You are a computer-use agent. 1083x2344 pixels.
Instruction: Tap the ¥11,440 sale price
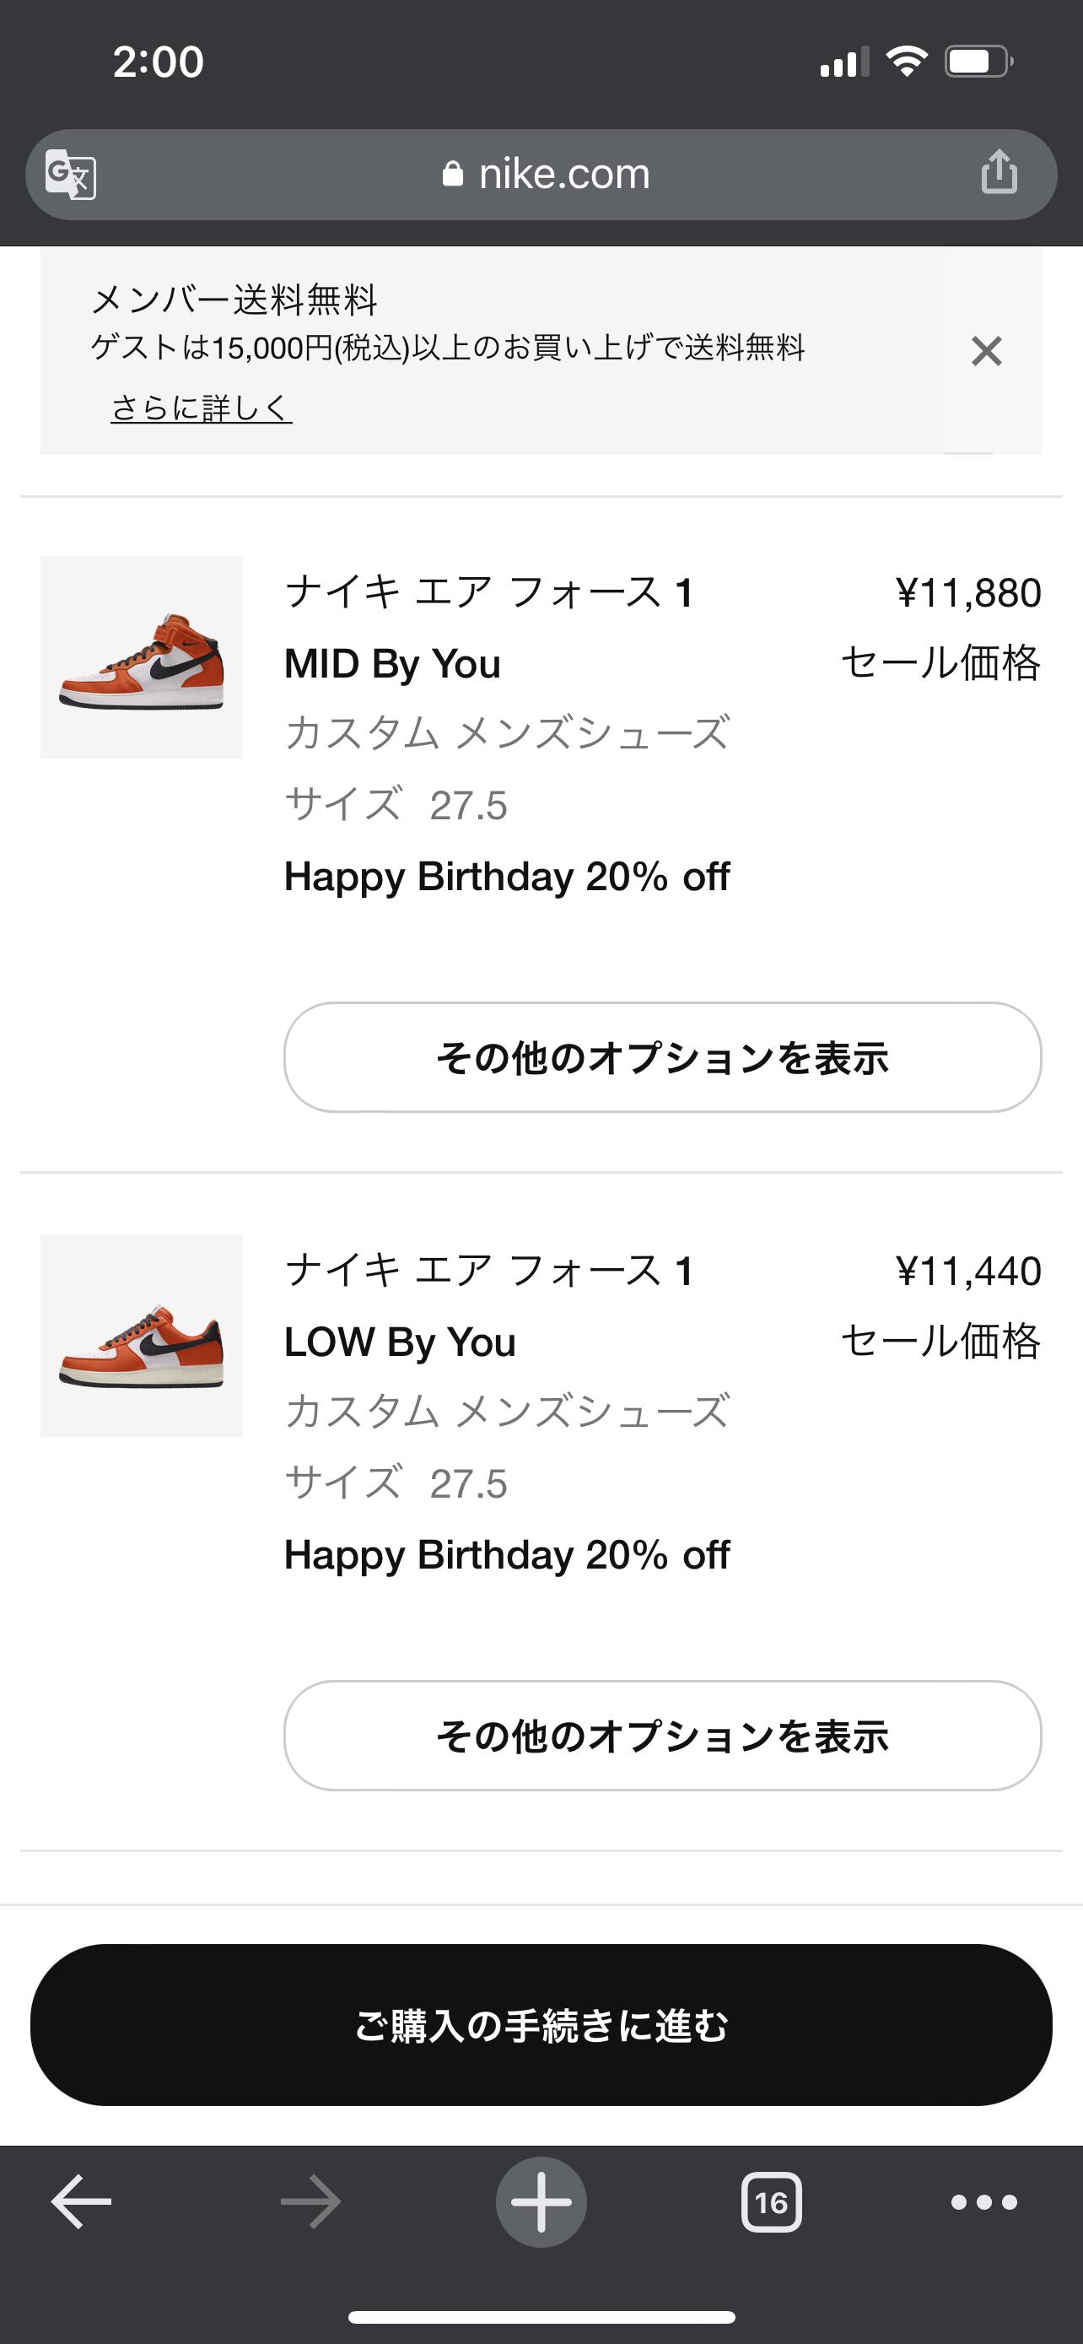[x=967, y=1272]
